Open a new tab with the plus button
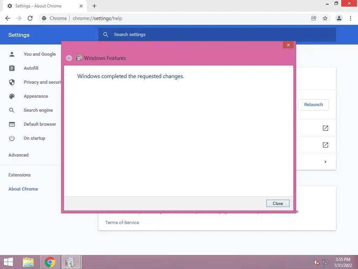 point(94,6)
